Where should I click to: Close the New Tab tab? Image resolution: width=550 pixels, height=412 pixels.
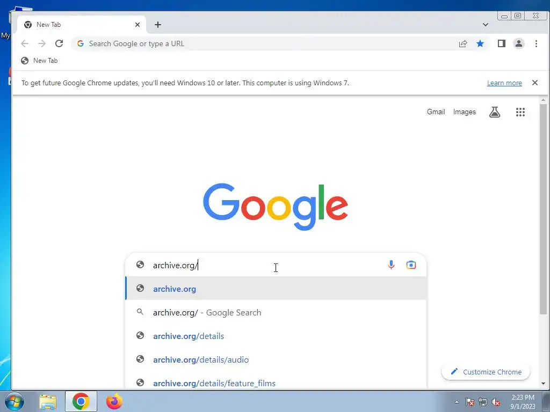tap(137, 25)
